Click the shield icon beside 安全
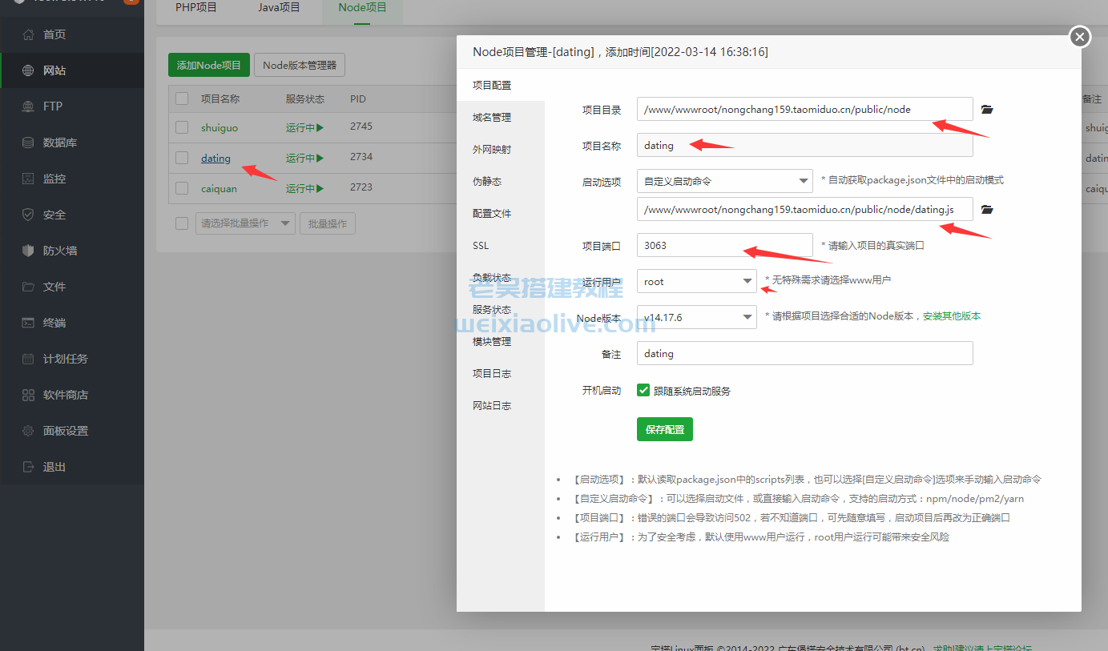This screenshot has height=651, width=1108. pyautogui.click(x=28, y=215)
